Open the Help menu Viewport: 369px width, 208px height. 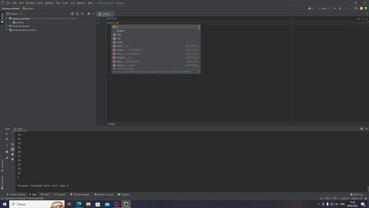pos(90,3)
